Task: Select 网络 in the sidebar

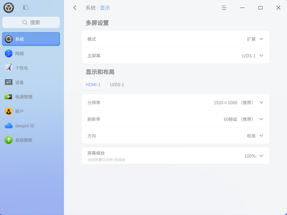Action: click(31, 53)
